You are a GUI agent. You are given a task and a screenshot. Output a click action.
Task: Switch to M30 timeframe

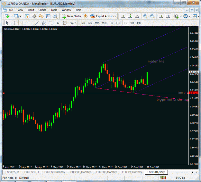click(x=104, y=23)
